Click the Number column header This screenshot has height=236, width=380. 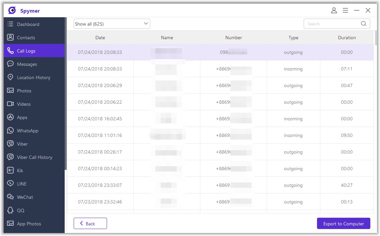click(x=233, y=38)
